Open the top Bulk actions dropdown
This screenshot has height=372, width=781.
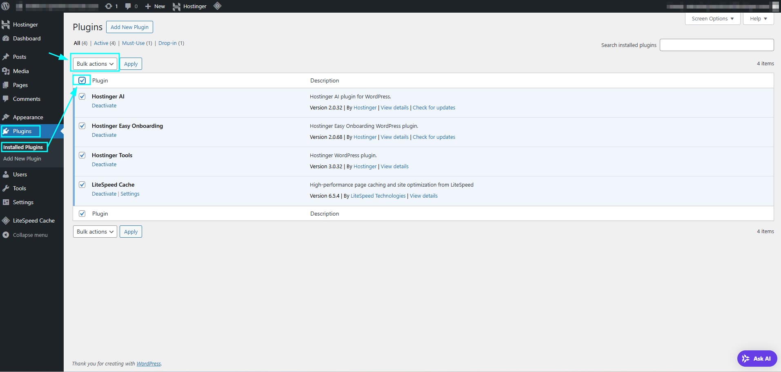click(x=95, y=64)
